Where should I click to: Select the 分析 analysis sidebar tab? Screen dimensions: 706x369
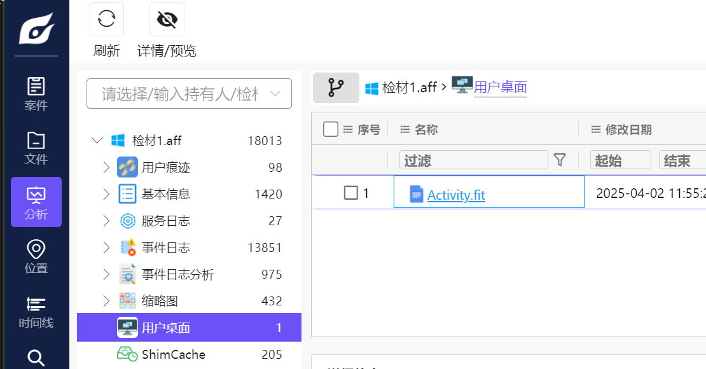[x=36, y=202]
